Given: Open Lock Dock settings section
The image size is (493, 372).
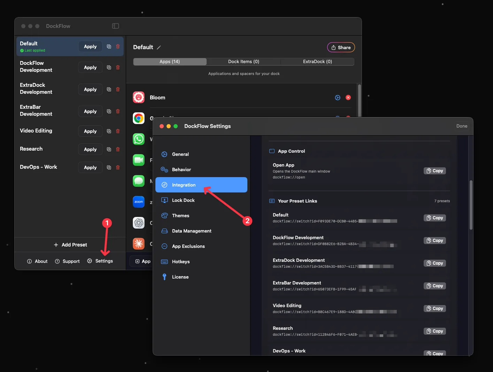Looking at the screenshot, I should [x=201, y=200].
